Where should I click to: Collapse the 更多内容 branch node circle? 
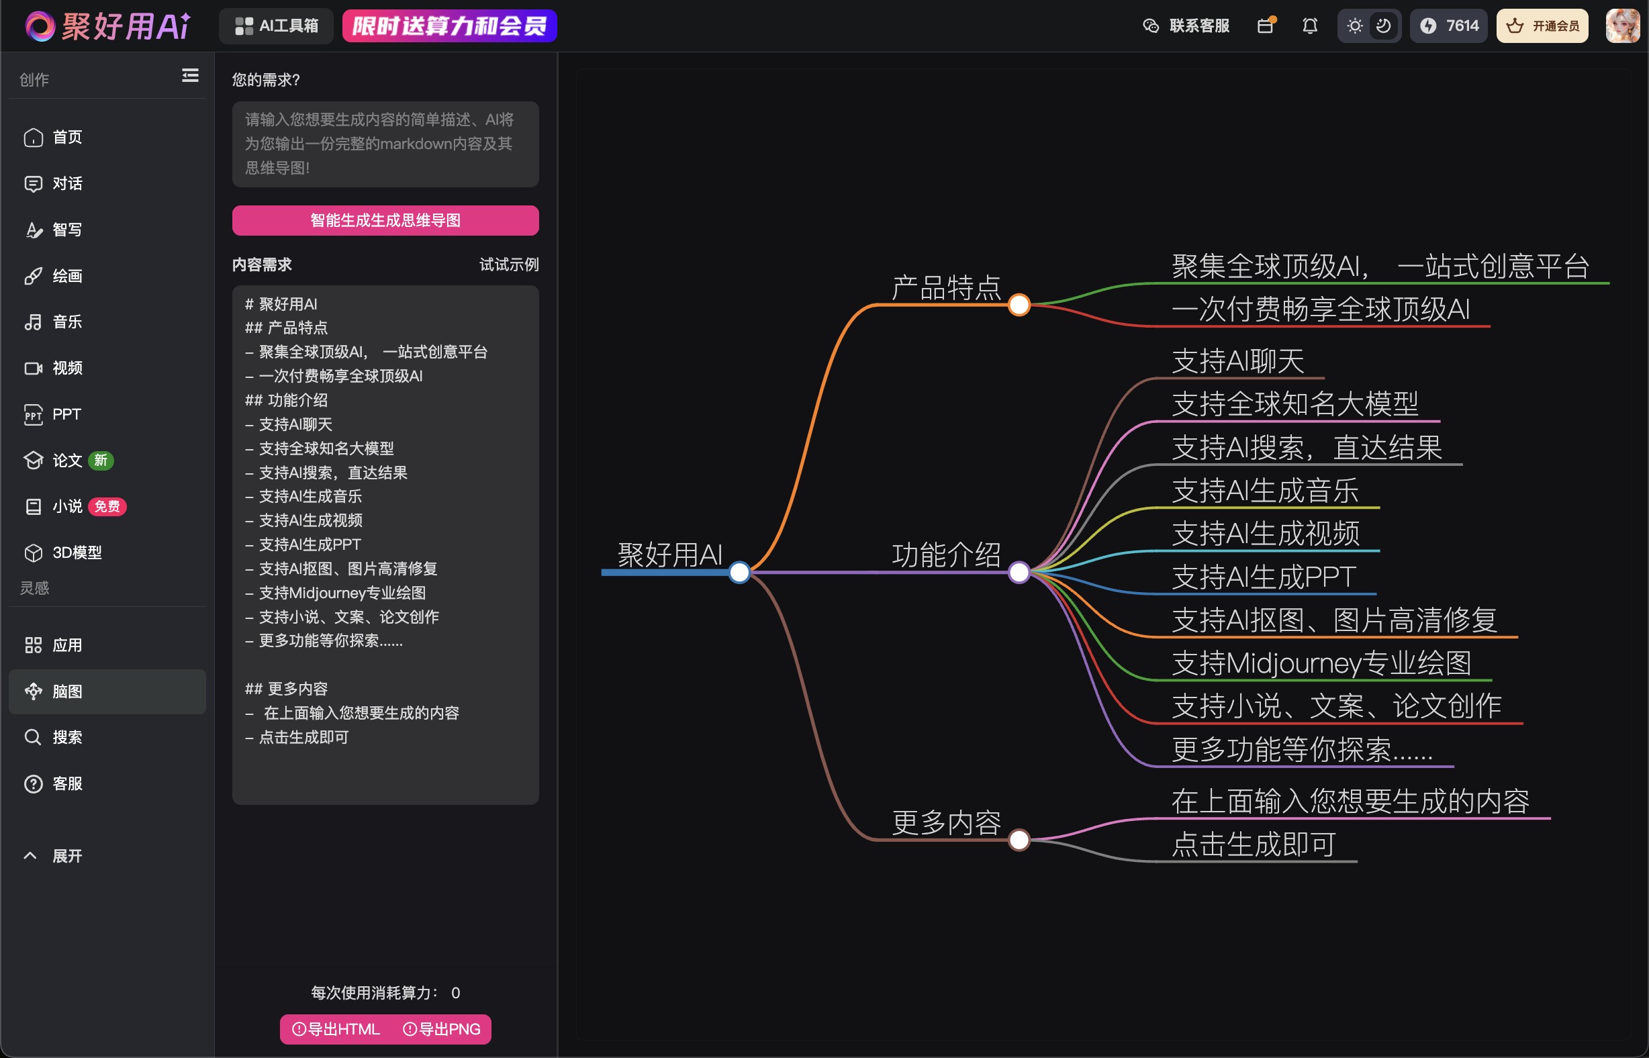click(1019, 840)
